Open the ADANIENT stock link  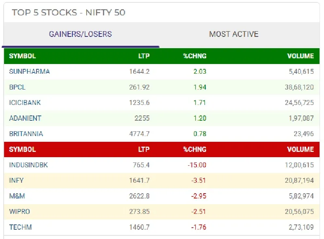(25, 118)
